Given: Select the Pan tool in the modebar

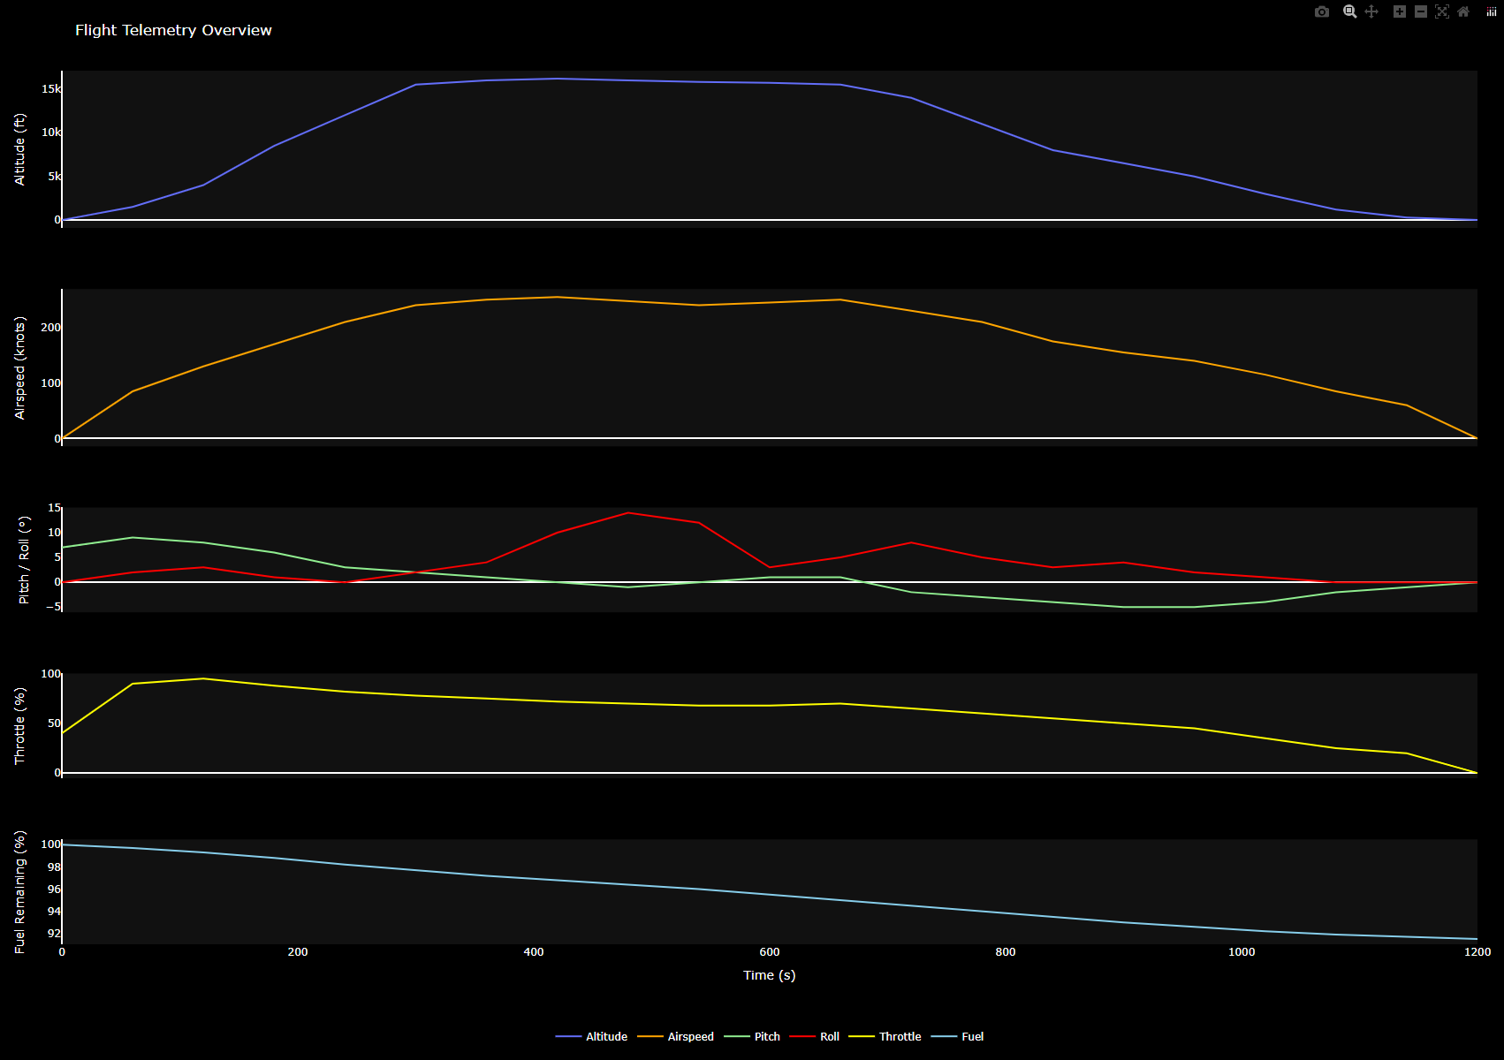Looking at the screenshot, I should (x=1371, y=11).
